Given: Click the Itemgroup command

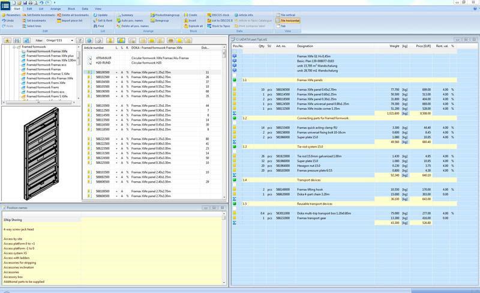Looking at the screenshot, I should pos(160,20).
